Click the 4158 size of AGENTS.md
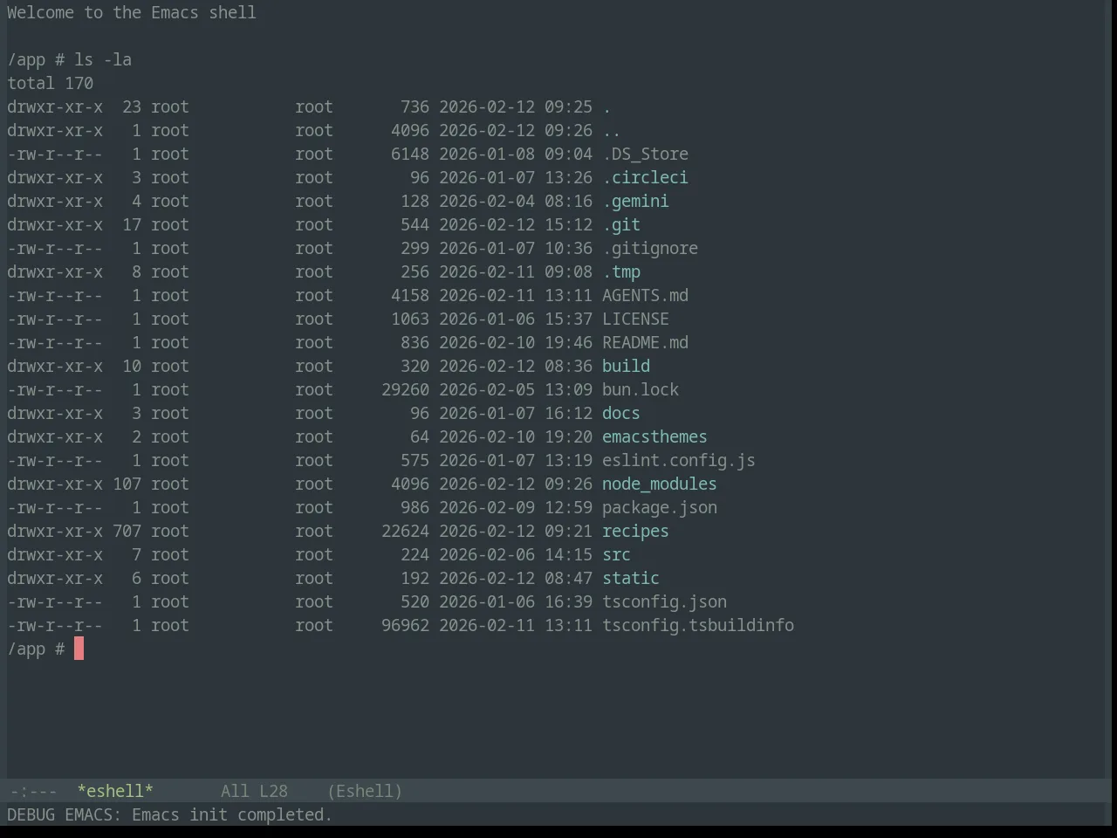 [x=410, y=295]
